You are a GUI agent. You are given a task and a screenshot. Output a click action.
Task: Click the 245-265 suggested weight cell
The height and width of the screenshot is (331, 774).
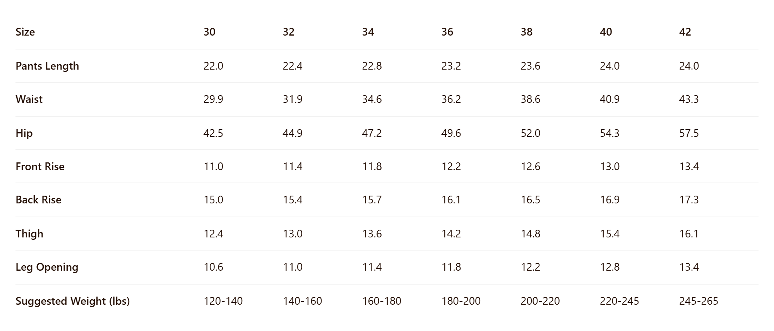(x=699, y=301)
